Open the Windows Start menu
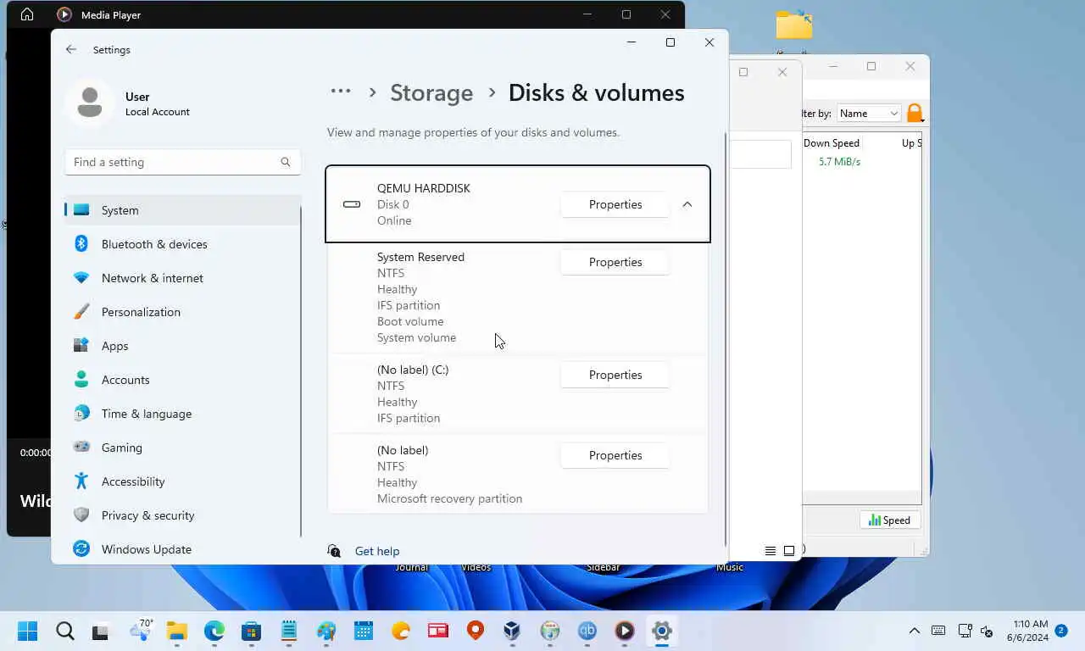This screenshot has height=651, width=1085. (x=28, y=631)
